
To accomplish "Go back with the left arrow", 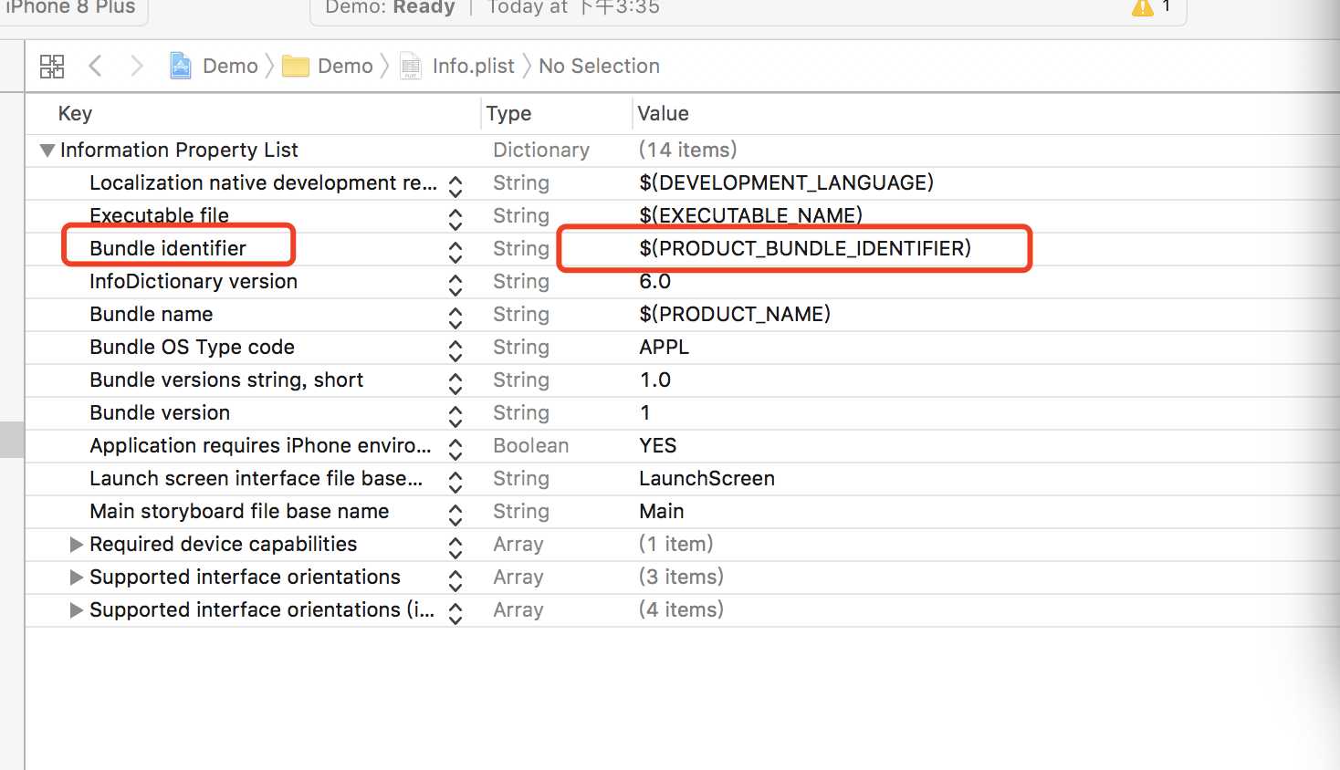I will [x=95, y=66].
